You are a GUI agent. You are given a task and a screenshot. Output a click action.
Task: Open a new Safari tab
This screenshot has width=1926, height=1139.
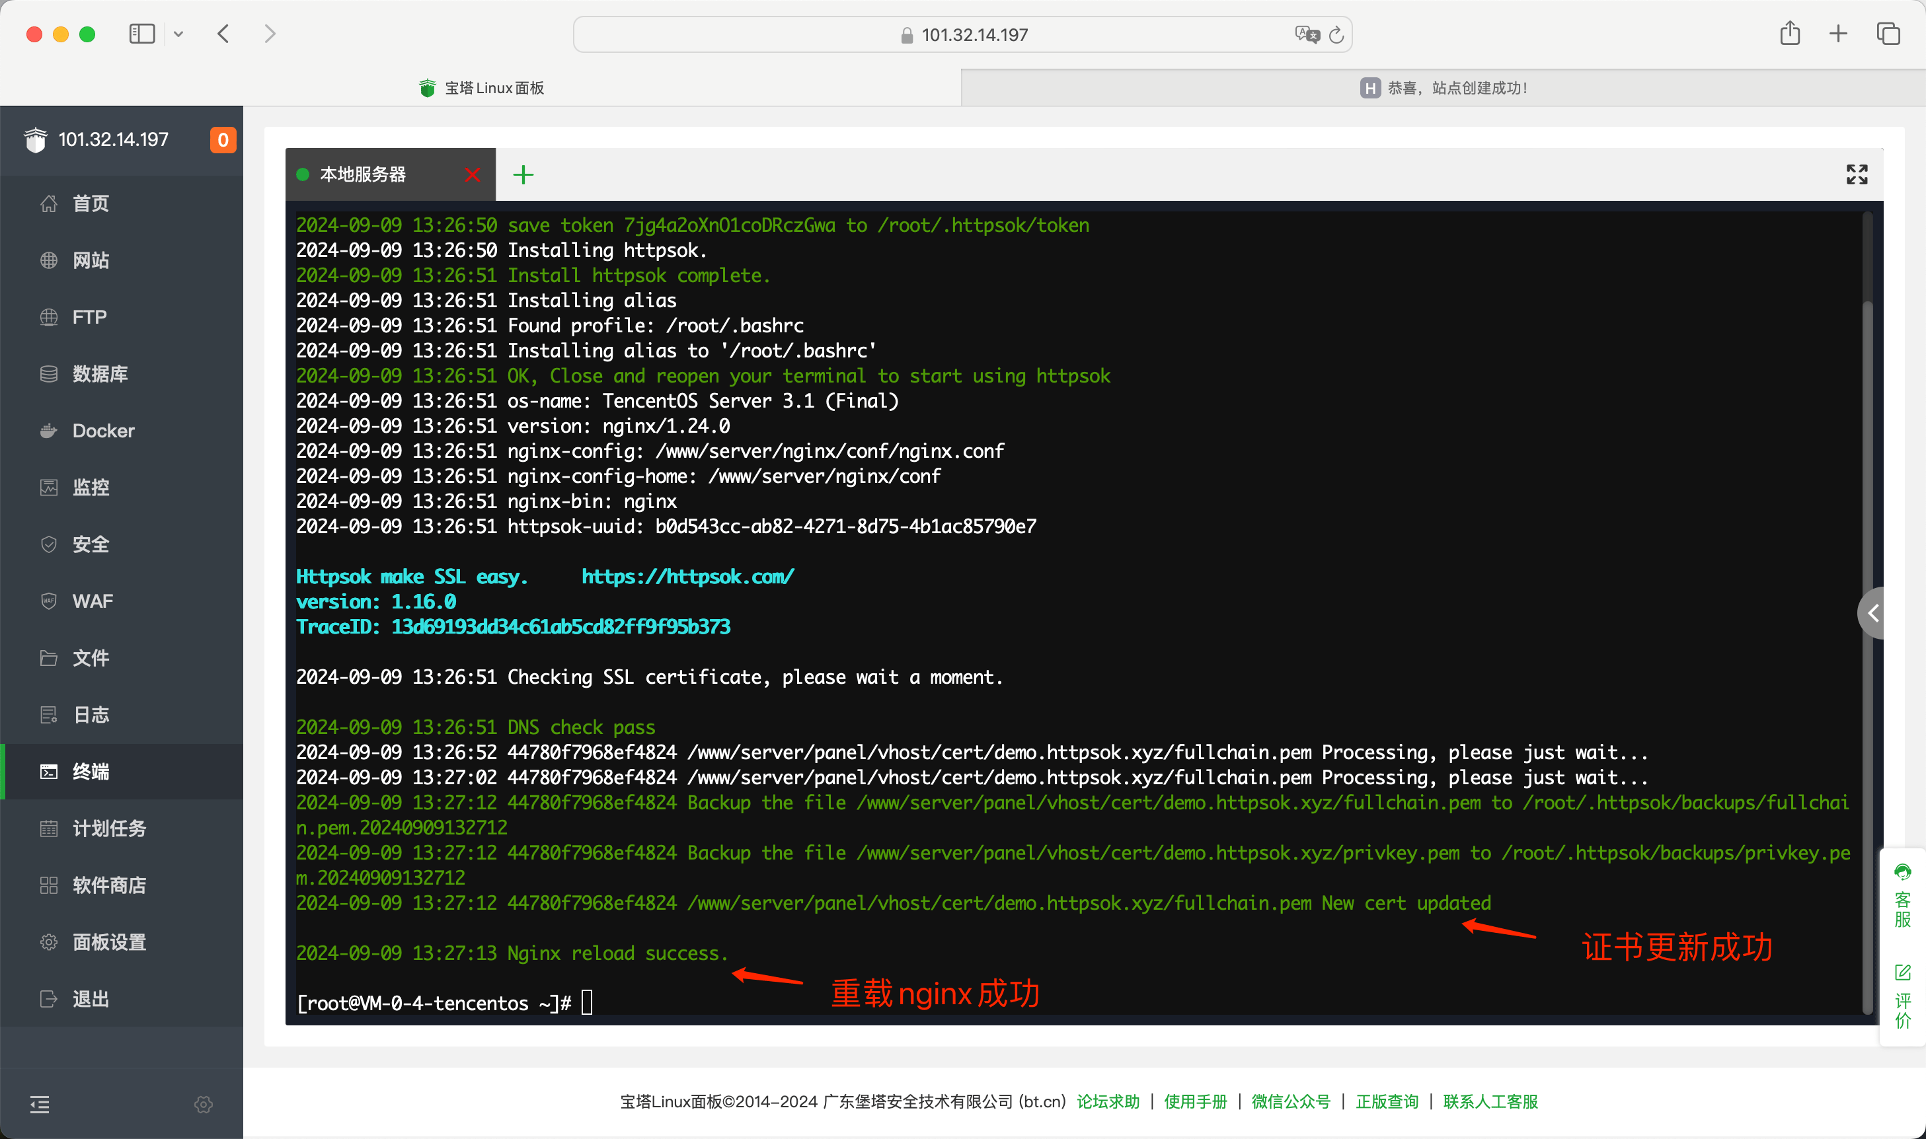(x=1839, y=34)
